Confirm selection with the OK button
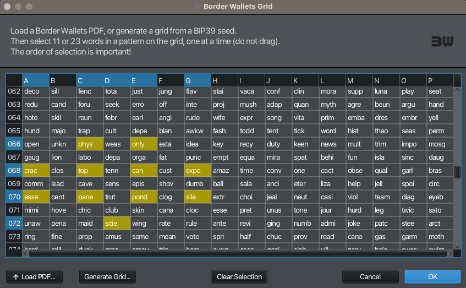Viewport: 466px width, 288px height. [432, 276]
